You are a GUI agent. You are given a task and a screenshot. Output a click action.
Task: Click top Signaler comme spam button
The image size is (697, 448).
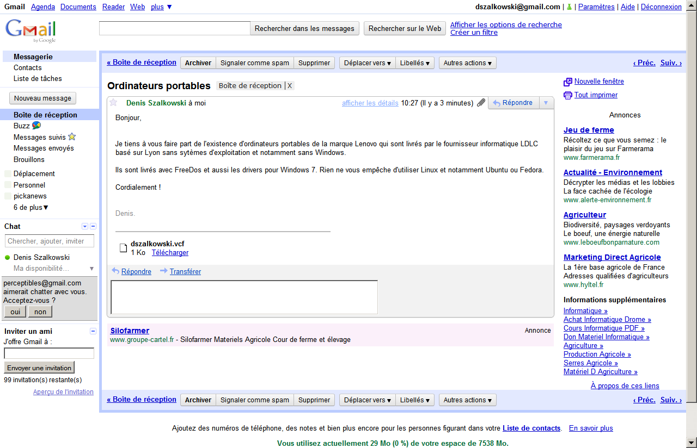click(x=255, y=63)
